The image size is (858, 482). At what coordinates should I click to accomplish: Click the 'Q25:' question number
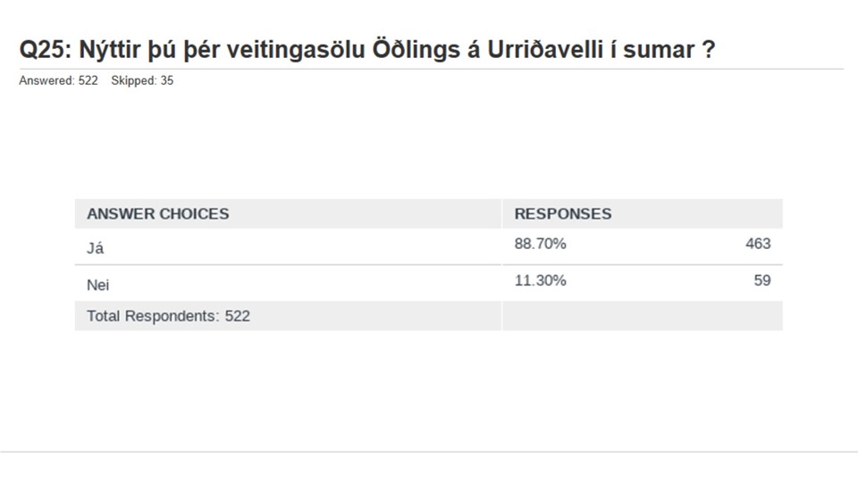46,50
